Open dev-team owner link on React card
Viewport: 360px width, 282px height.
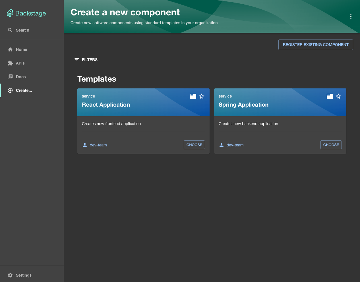tap(98, 145)
